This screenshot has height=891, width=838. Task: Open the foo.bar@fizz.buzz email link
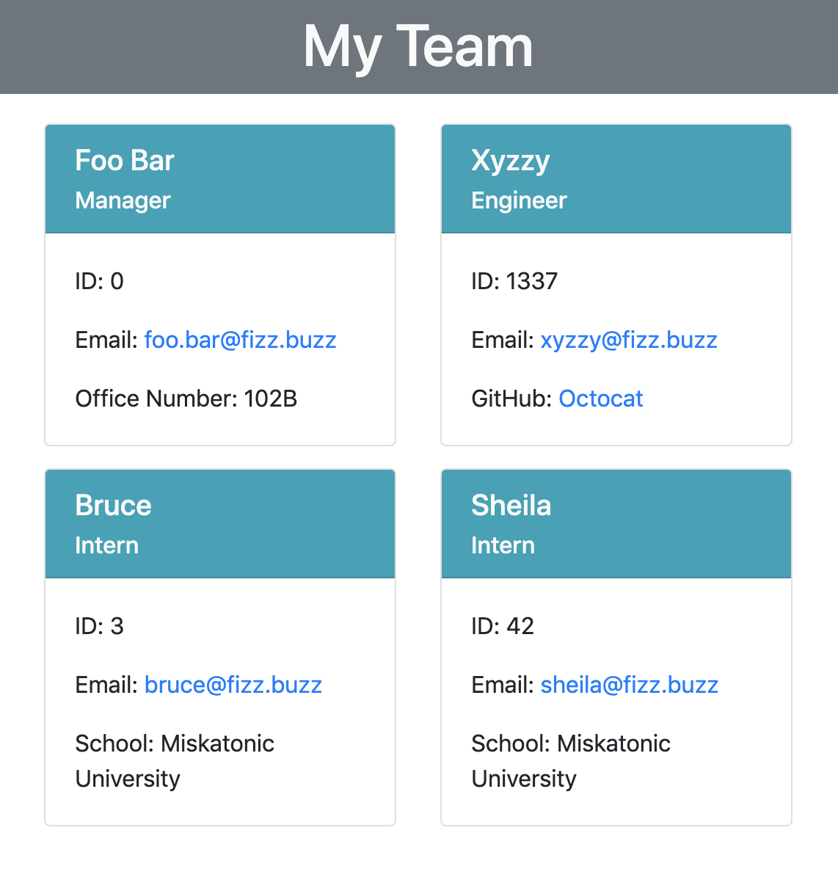click(240, 340)
